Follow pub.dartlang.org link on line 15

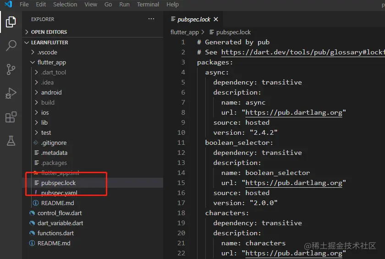click(x=294, y=183)
